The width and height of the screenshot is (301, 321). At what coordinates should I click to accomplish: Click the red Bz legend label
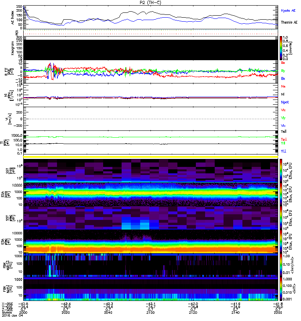(x=283, y=63)
